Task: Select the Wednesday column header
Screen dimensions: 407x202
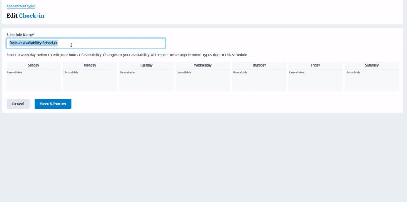Action: click(203, 65)
